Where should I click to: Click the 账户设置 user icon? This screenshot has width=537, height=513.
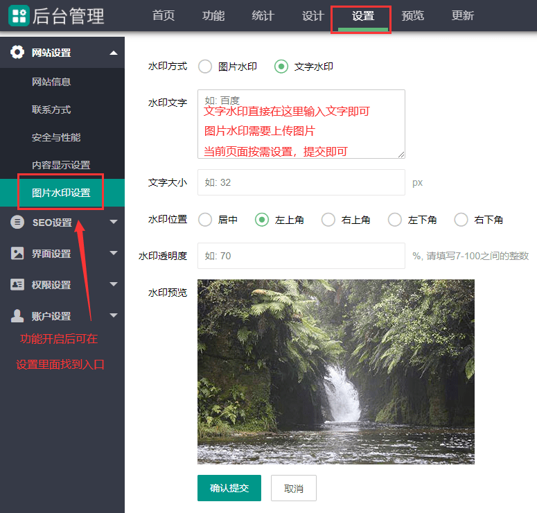point(17,316)
